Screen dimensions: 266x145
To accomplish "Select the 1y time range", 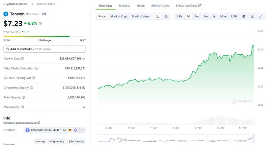I will point(214,16).
